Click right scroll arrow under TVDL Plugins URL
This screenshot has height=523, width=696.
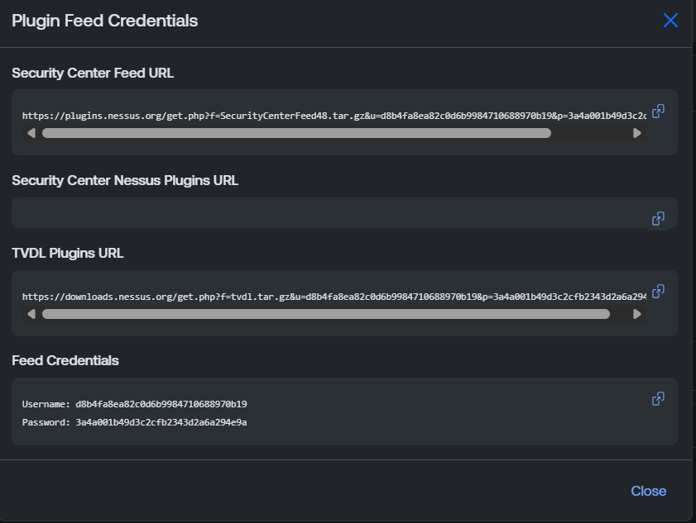[x=637, y=314]
